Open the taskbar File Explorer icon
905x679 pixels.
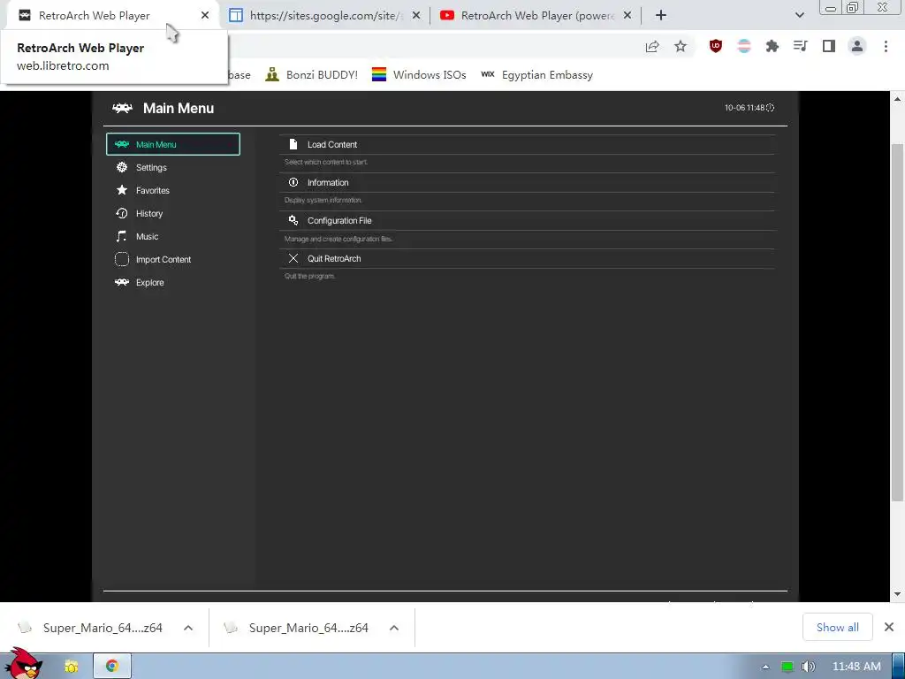pyautogui.click(x=71, y=667)
